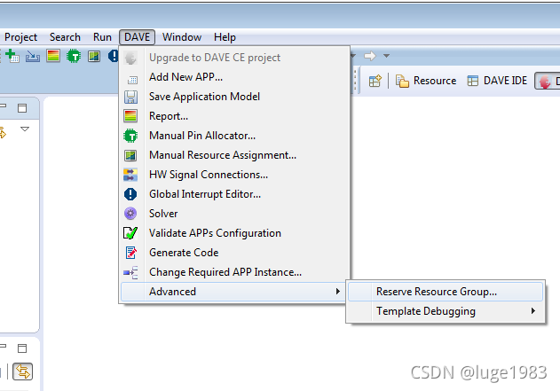
Task: Select HW Signal Connections...
Action: tap(234, 175)
